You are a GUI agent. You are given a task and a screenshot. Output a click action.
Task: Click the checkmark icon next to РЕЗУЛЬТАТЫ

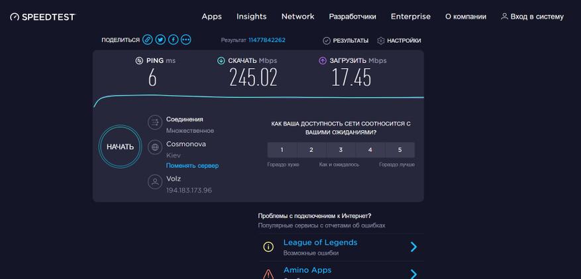pos(327,41)
